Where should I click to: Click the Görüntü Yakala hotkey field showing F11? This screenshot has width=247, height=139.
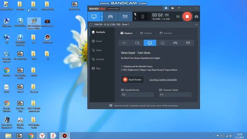coord(175,95)
